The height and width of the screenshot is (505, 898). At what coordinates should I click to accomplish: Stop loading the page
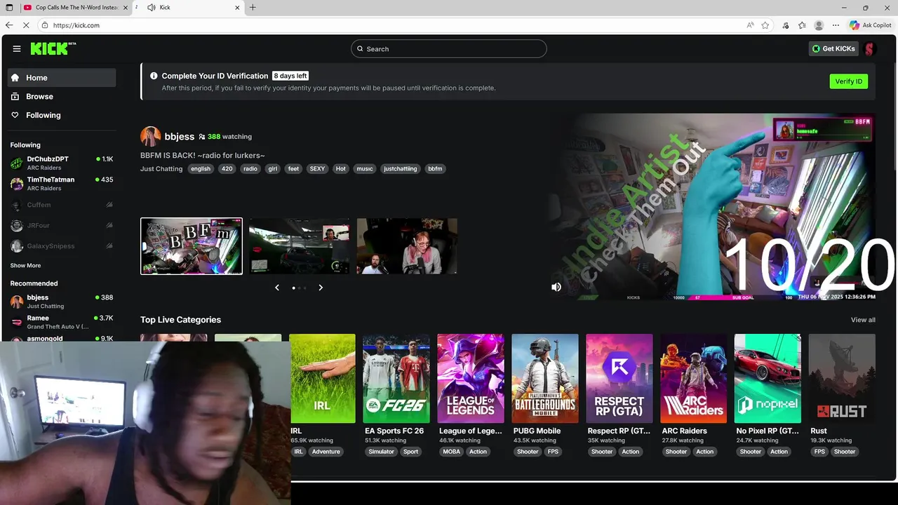pos(27,25)
